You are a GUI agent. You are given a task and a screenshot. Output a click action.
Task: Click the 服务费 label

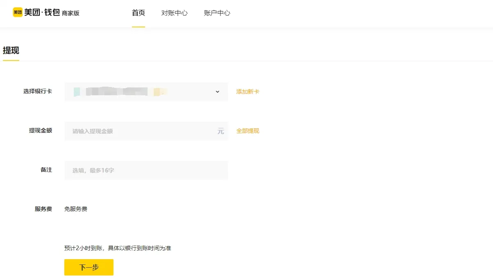tap(43, 209)
